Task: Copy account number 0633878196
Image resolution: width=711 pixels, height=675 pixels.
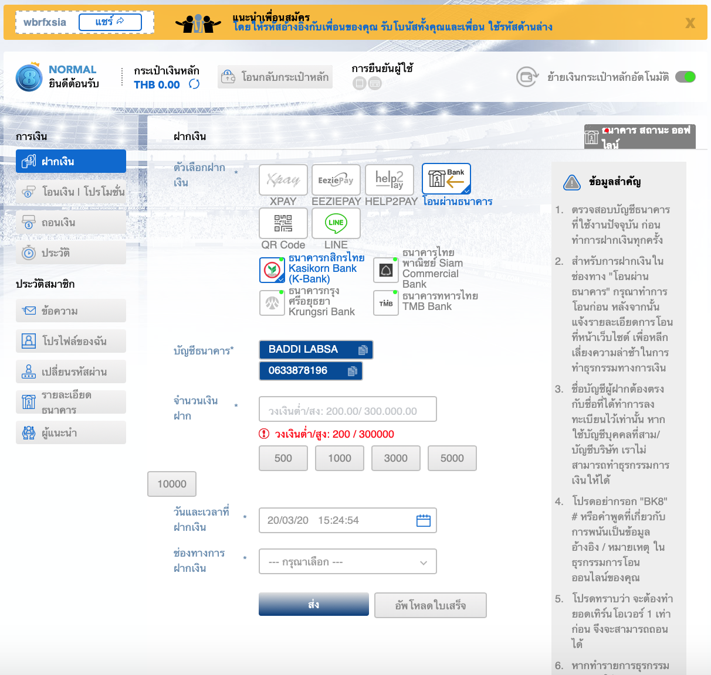Action: coord(352,371)
